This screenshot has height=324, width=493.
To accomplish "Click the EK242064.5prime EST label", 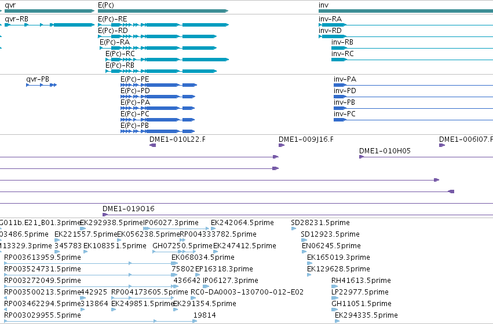I will [242, 223].
